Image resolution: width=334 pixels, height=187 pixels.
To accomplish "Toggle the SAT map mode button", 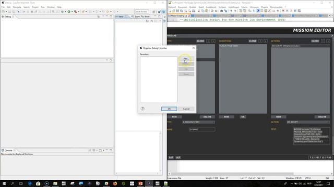I will (x=171, y=157).
